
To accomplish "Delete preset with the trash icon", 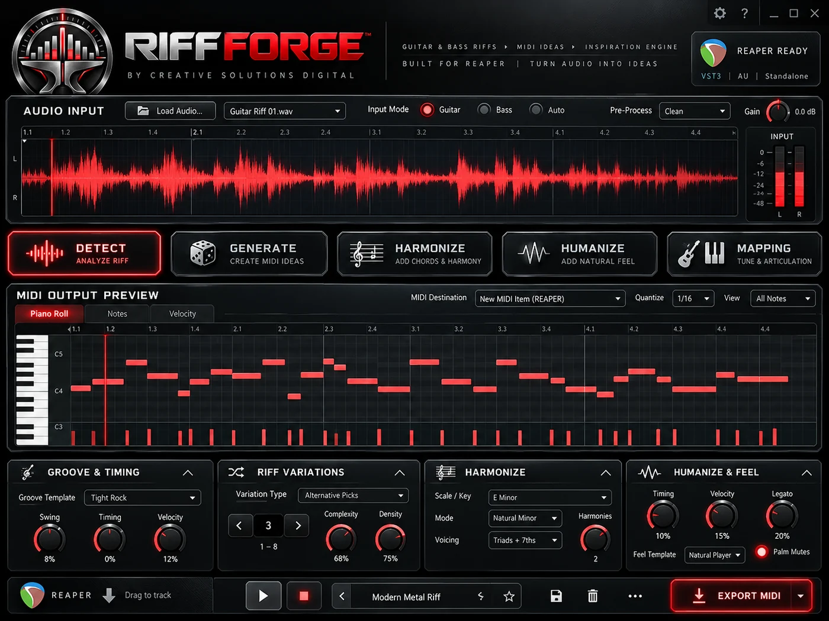I will tap(593, 596).
